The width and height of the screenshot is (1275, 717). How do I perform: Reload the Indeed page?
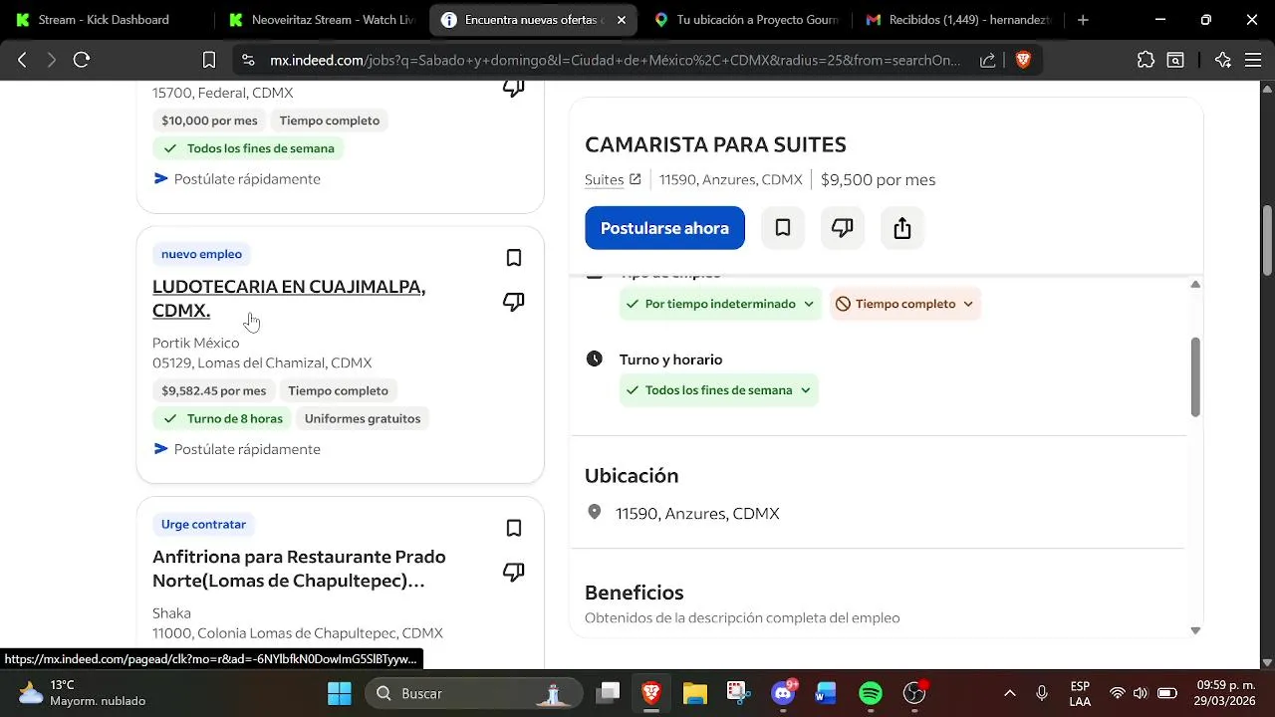pyautogui.click(x=82, y=60)
